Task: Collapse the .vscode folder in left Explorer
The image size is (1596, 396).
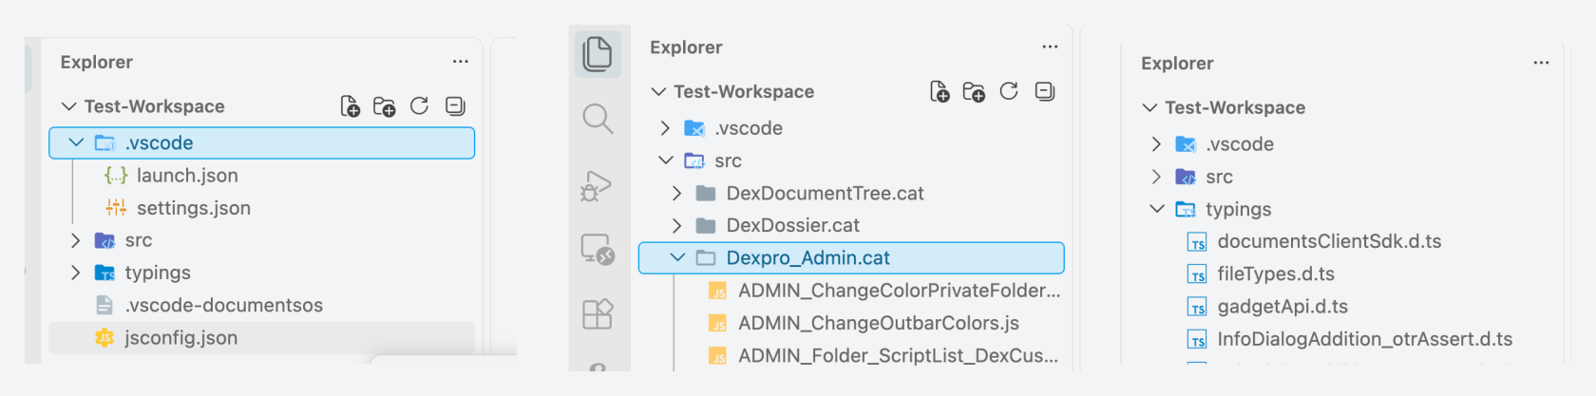Action: (x=76, y=142)
